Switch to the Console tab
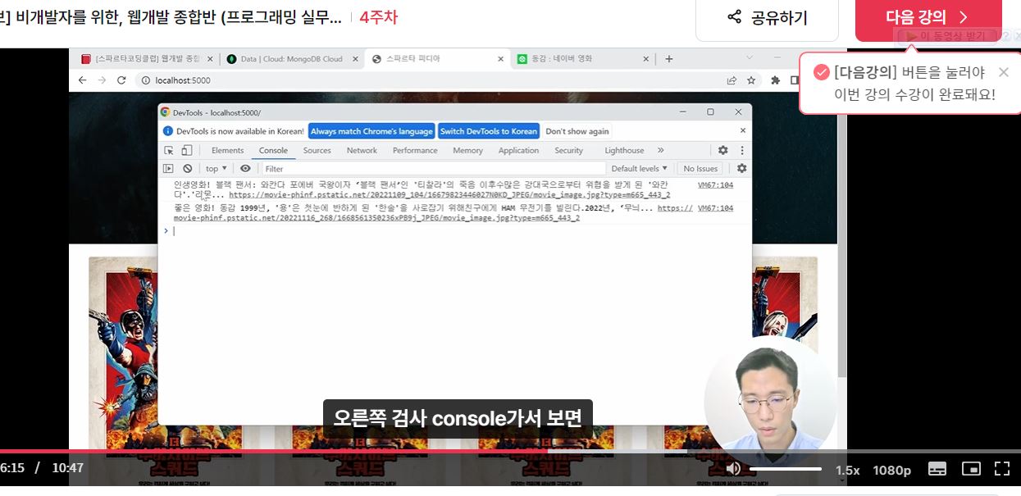 [x=273, y=150]
